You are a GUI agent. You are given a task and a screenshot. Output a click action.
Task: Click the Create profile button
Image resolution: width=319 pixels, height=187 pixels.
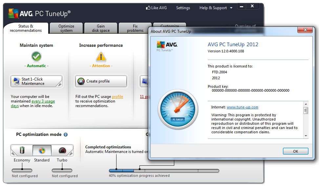[x=101, y=81]
